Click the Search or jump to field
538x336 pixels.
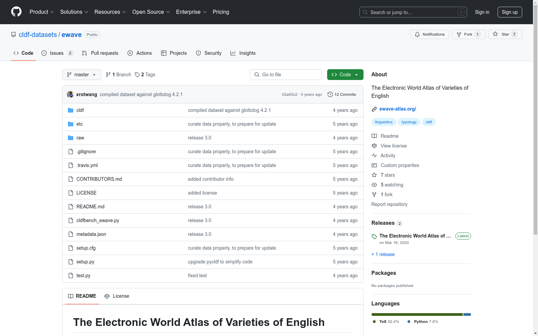413,12
